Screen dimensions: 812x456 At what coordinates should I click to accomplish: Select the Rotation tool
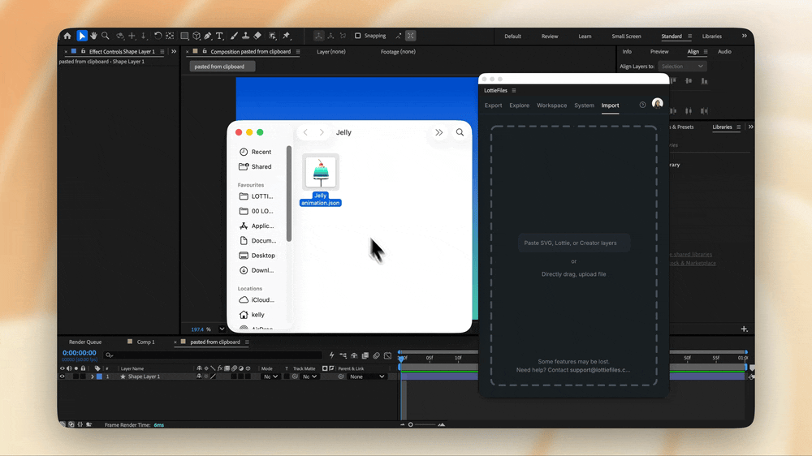(x=158, y=36)
